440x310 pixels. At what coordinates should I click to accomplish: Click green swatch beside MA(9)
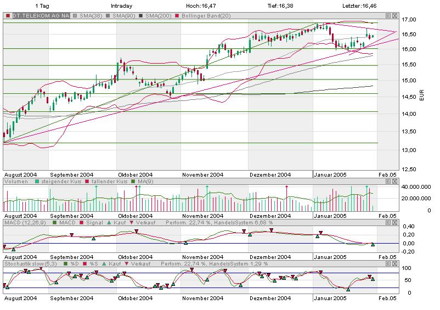133,182
